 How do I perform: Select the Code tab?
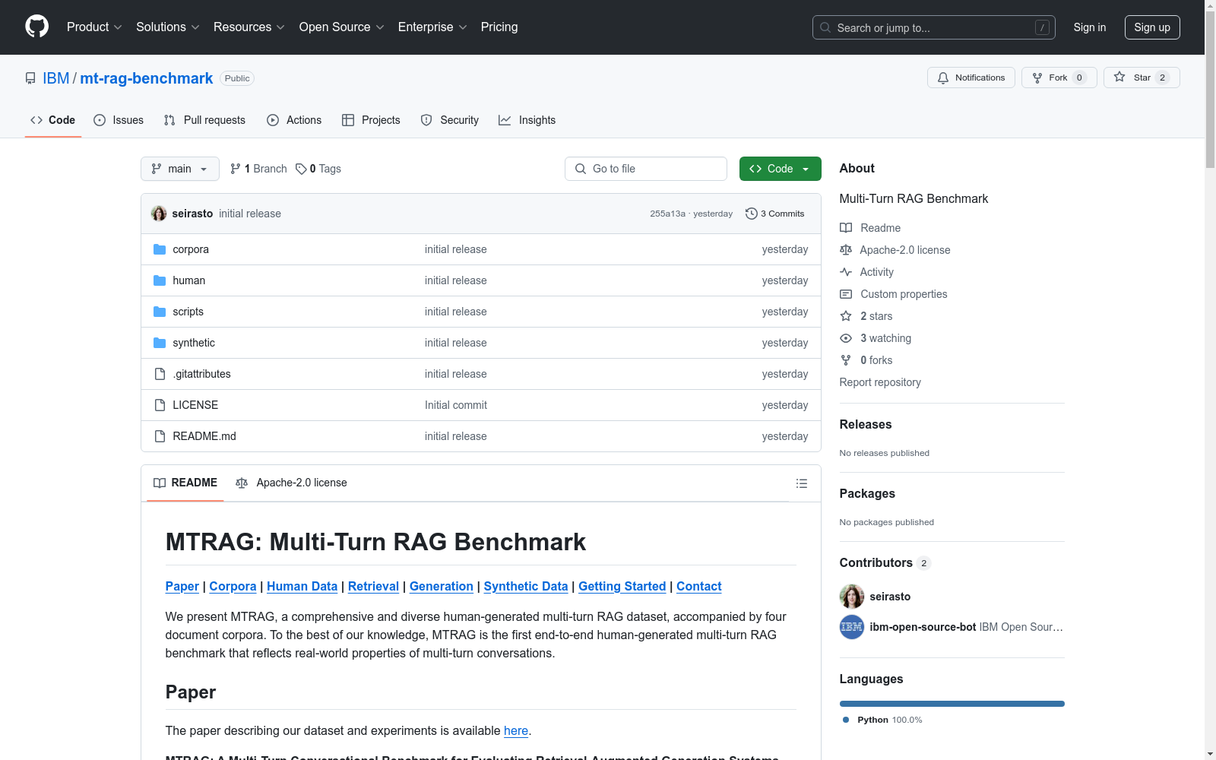52,120
